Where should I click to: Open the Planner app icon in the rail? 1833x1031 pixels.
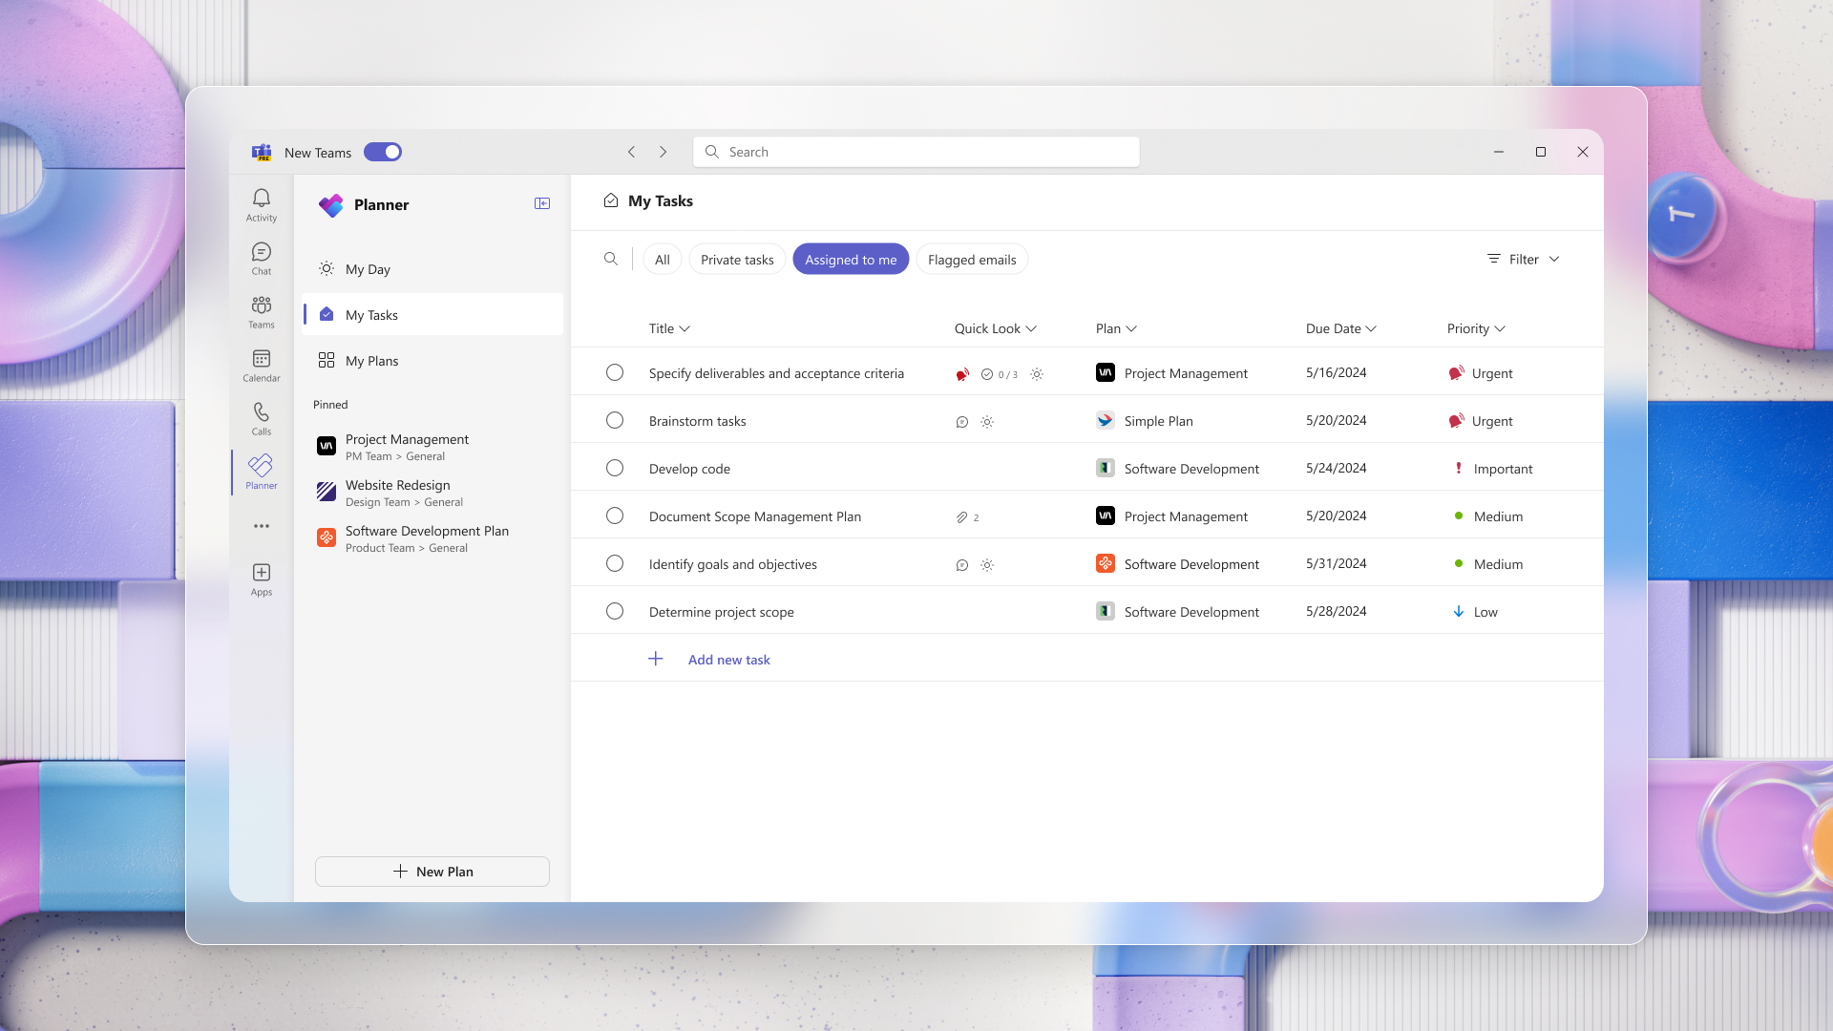[261, 470]
